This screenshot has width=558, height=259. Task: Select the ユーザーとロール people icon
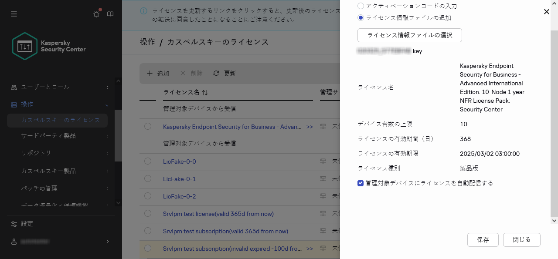point(14,87)
